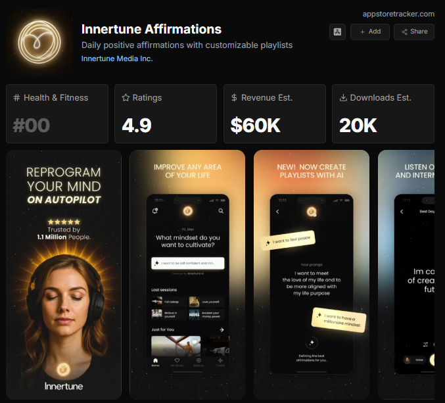Open the Improve Any Area screenshot
The width and height of the screenshot is (445, 403).
coord(187,275)
